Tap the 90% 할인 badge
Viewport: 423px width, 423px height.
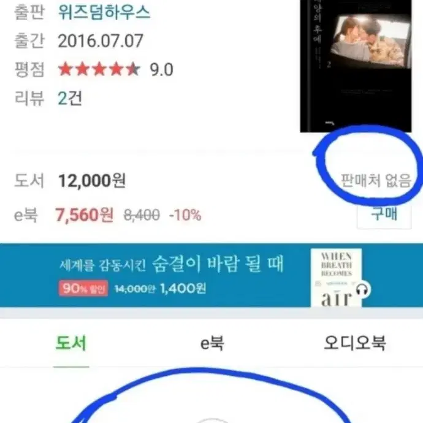pos(83,288)
